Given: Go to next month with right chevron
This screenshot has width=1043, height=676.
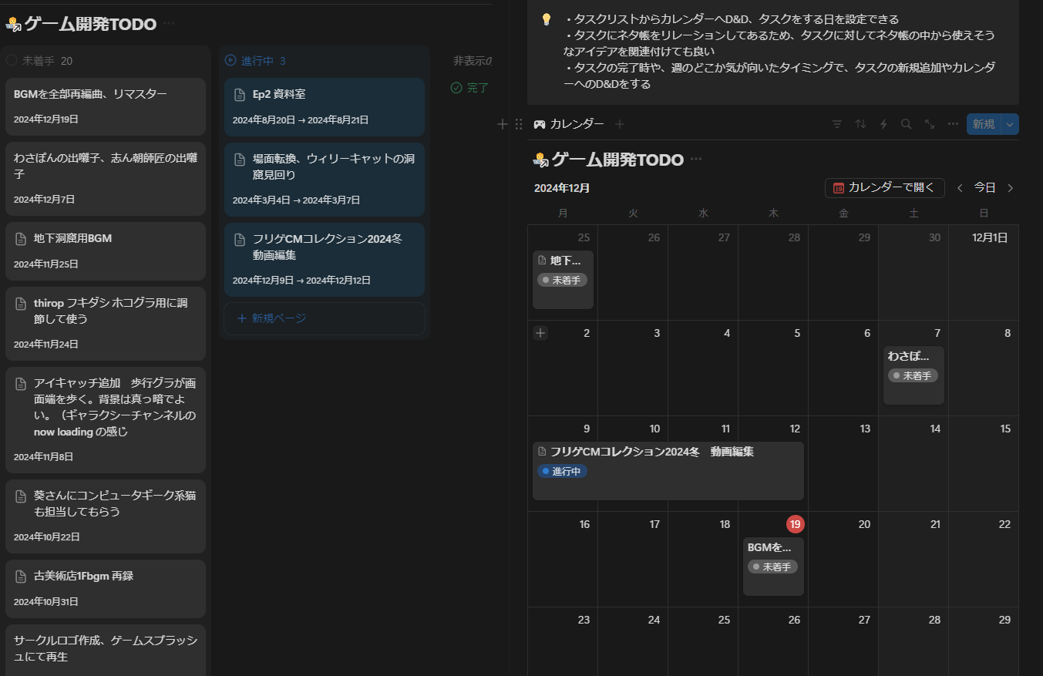Looking at the screenshot, I should (1011, 188).
